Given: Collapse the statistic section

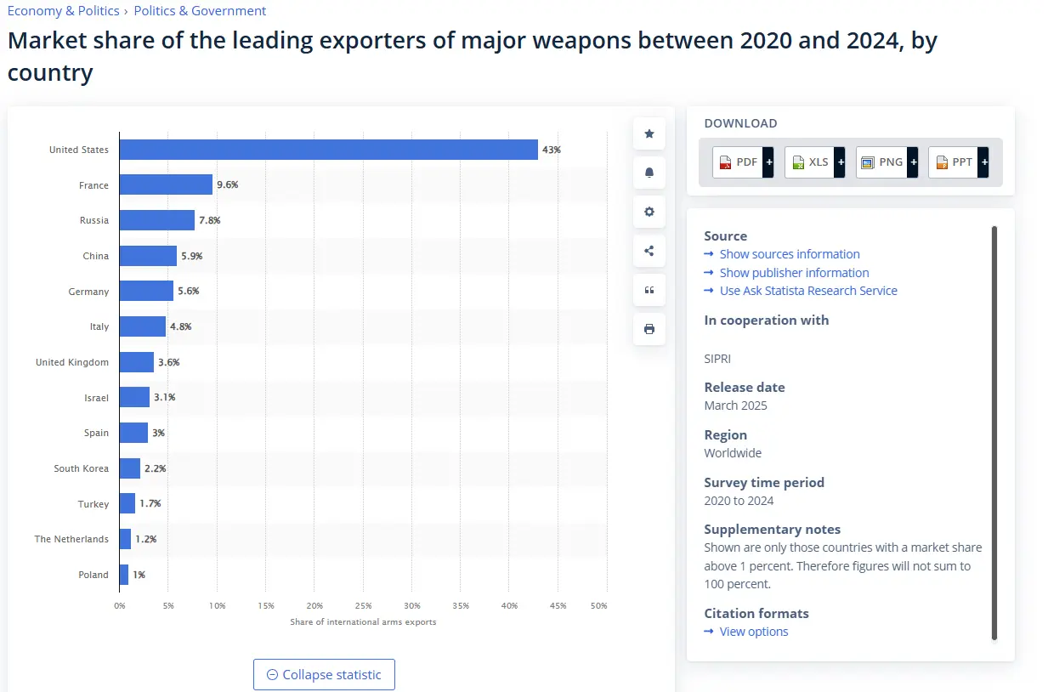Looking at the screenshot, I should tap(324, 675).
